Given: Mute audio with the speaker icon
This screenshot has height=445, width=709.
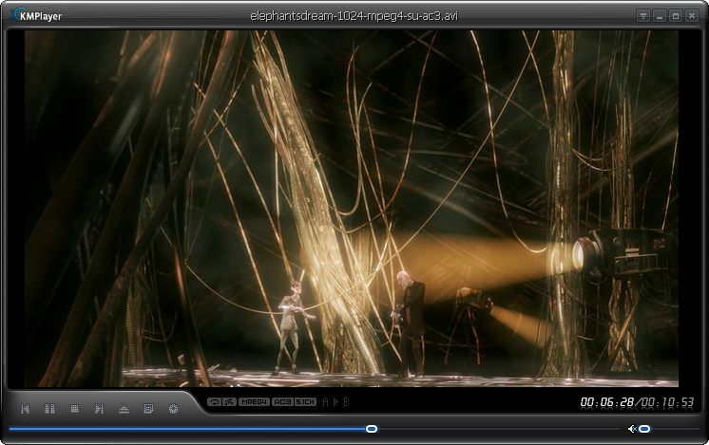Looking at the screenshot, I should click(x=632, y=429).
